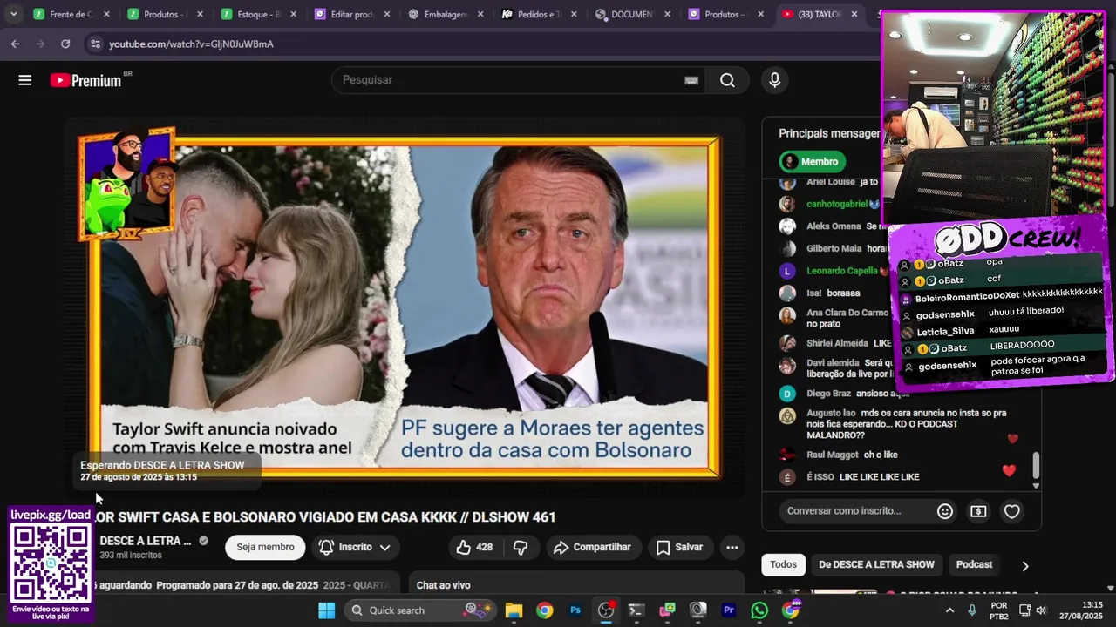Close the Frente de C tab
The height and width of the screenshot is (627, 1116).
106,15
